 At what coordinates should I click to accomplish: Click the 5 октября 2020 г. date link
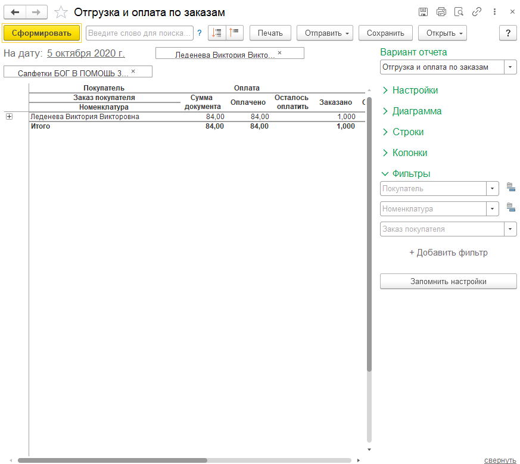86,54
